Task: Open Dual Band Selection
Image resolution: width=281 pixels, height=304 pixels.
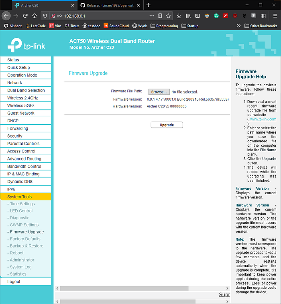Action: 26,90
